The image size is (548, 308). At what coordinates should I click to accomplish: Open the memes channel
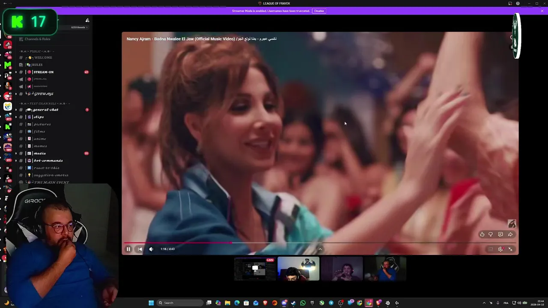(40, 146)
